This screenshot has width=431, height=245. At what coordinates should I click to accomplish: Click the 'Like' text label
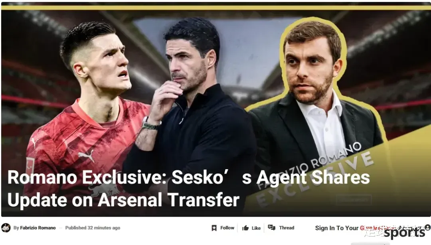(x=256, y=228)
